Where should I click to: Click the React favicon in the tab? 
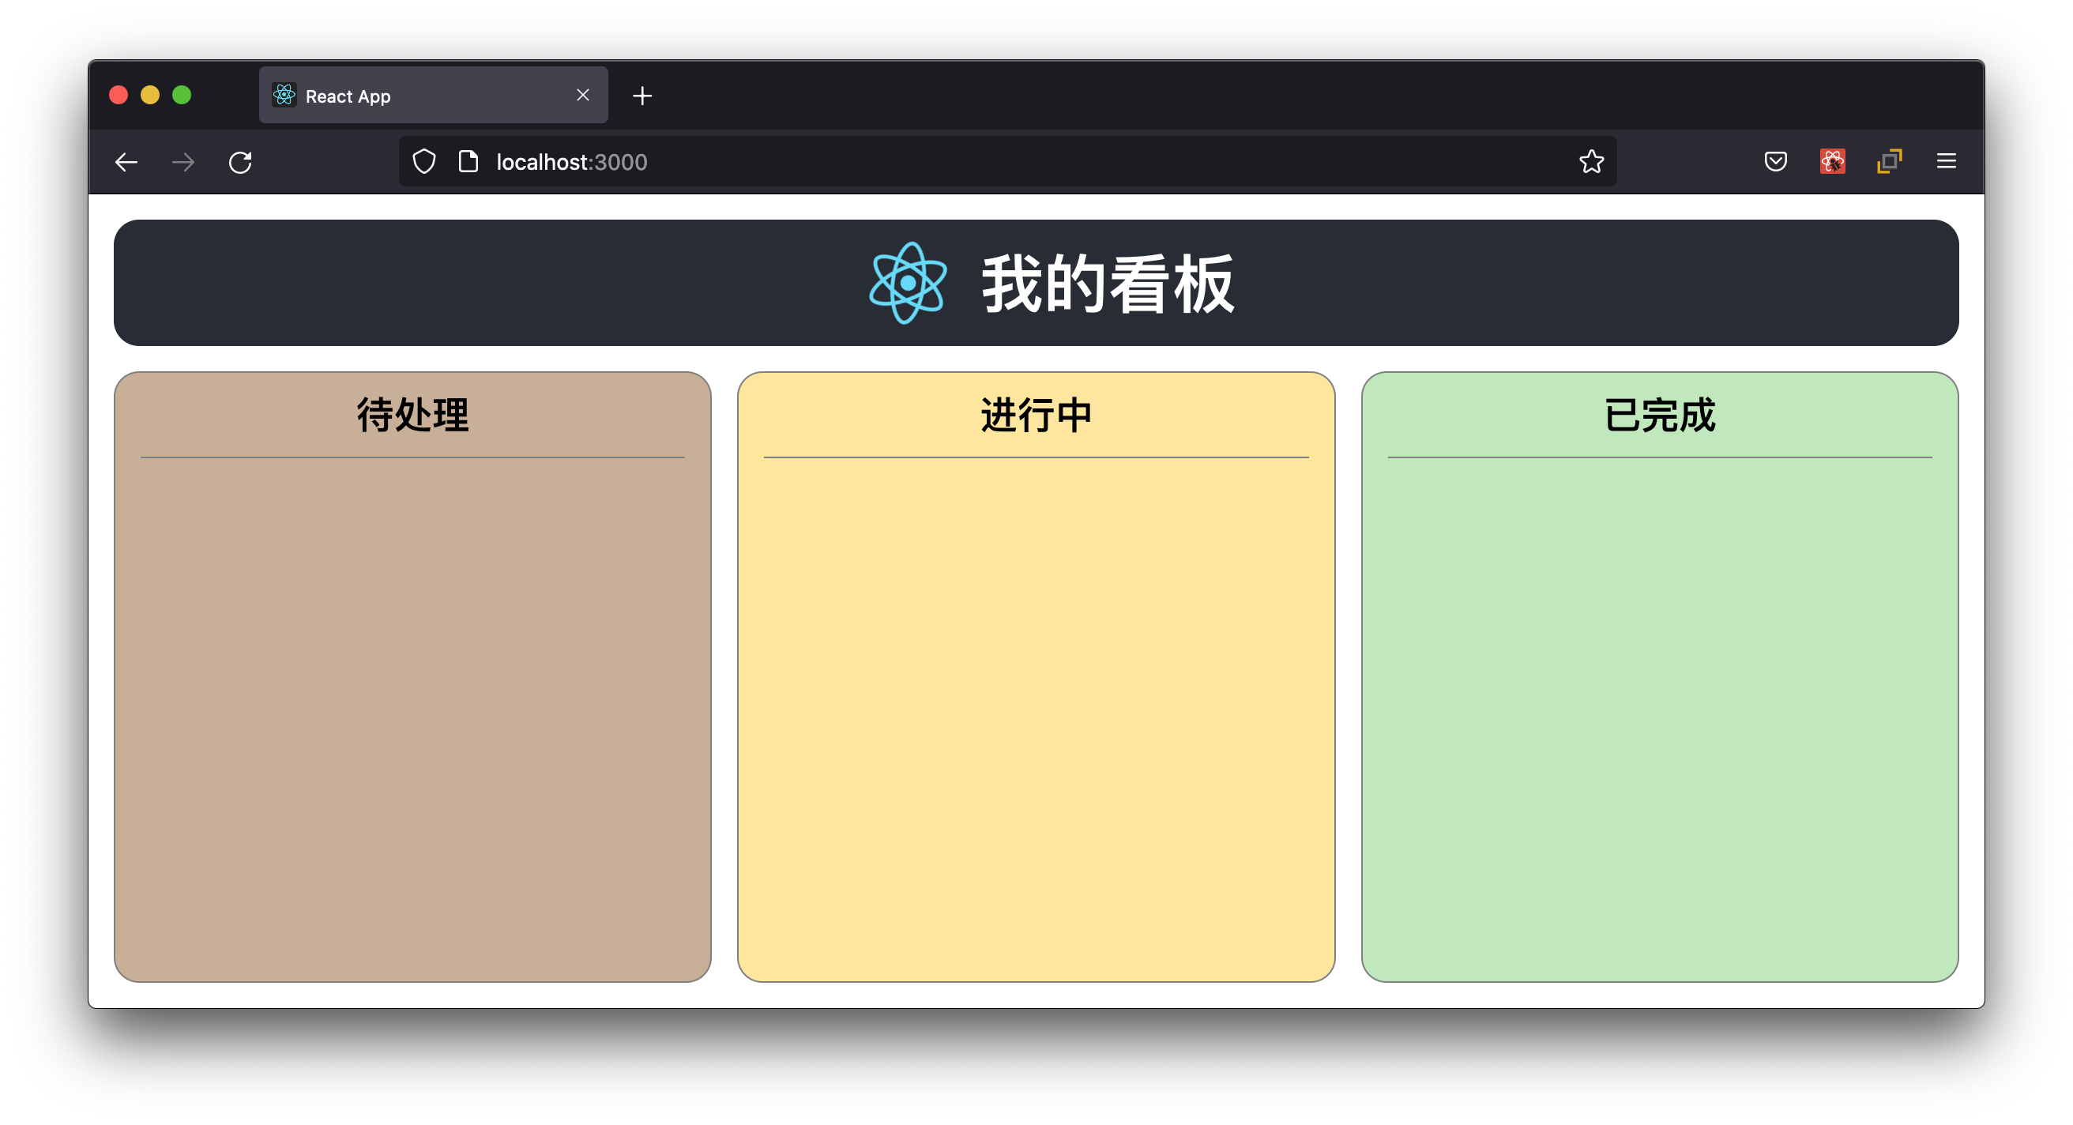284,95
